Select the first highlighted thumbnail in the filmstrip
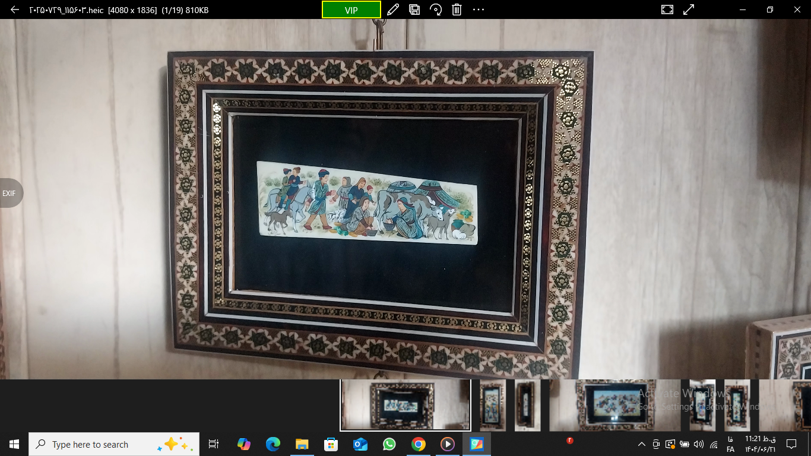Screen dimensions: 811x456 (405, 405)
